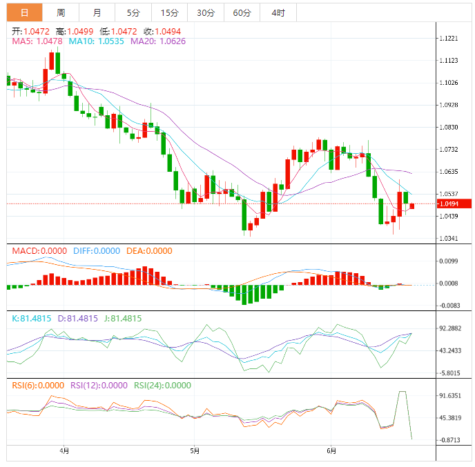Click the MACD indicator label
The height and width of the screenshot is (467, 475).
39,251
